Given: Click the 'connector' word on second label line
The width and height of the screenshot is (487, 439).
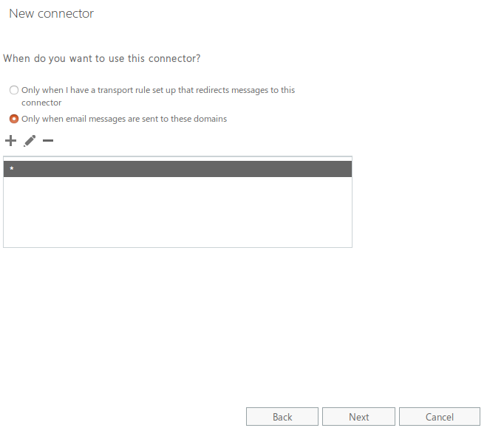Looking at the screenshot, I should point(41,103).
